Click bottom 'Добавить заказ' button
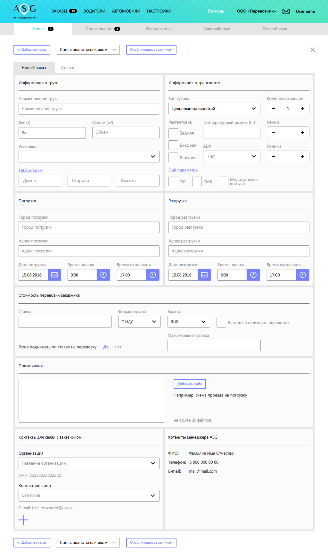The image size is (328, 560). pyautogui.click(x=32, y=543)
